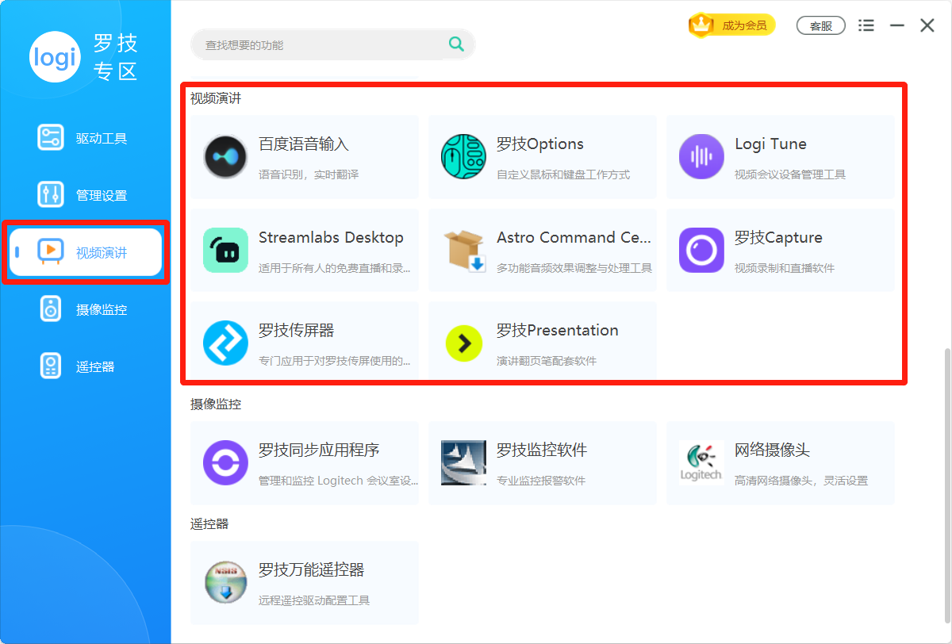Click 专业监控报警软件 description
This screenshot has width=952, height=644.
click(541, 481)
